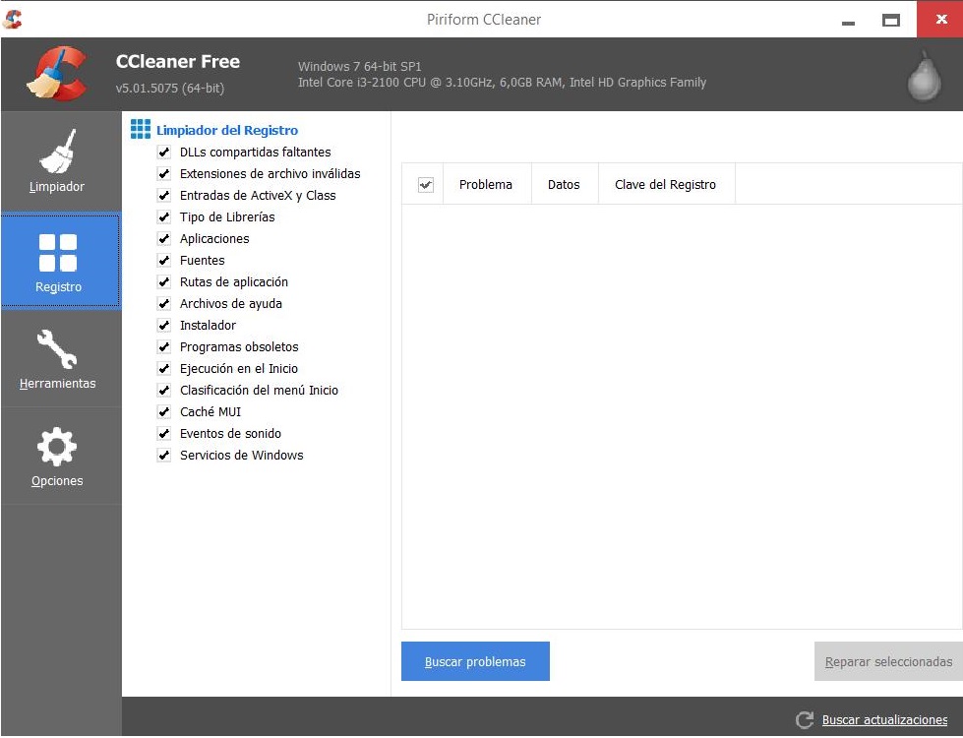The height and width of the screenshot is (738, 963).
Task: Click the CCleaner logo in header
Action: [x=56, y=73]
